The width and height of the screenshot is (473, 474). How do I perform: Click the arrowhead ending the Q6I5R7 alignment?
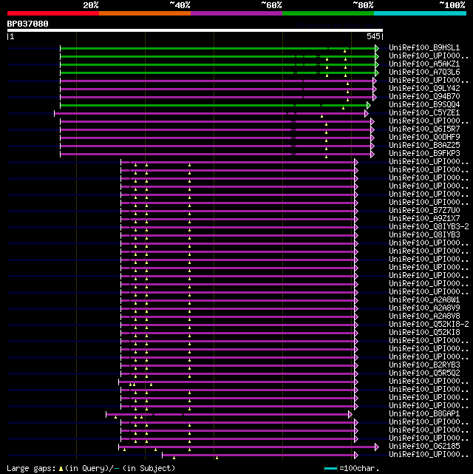click(372, 129)
